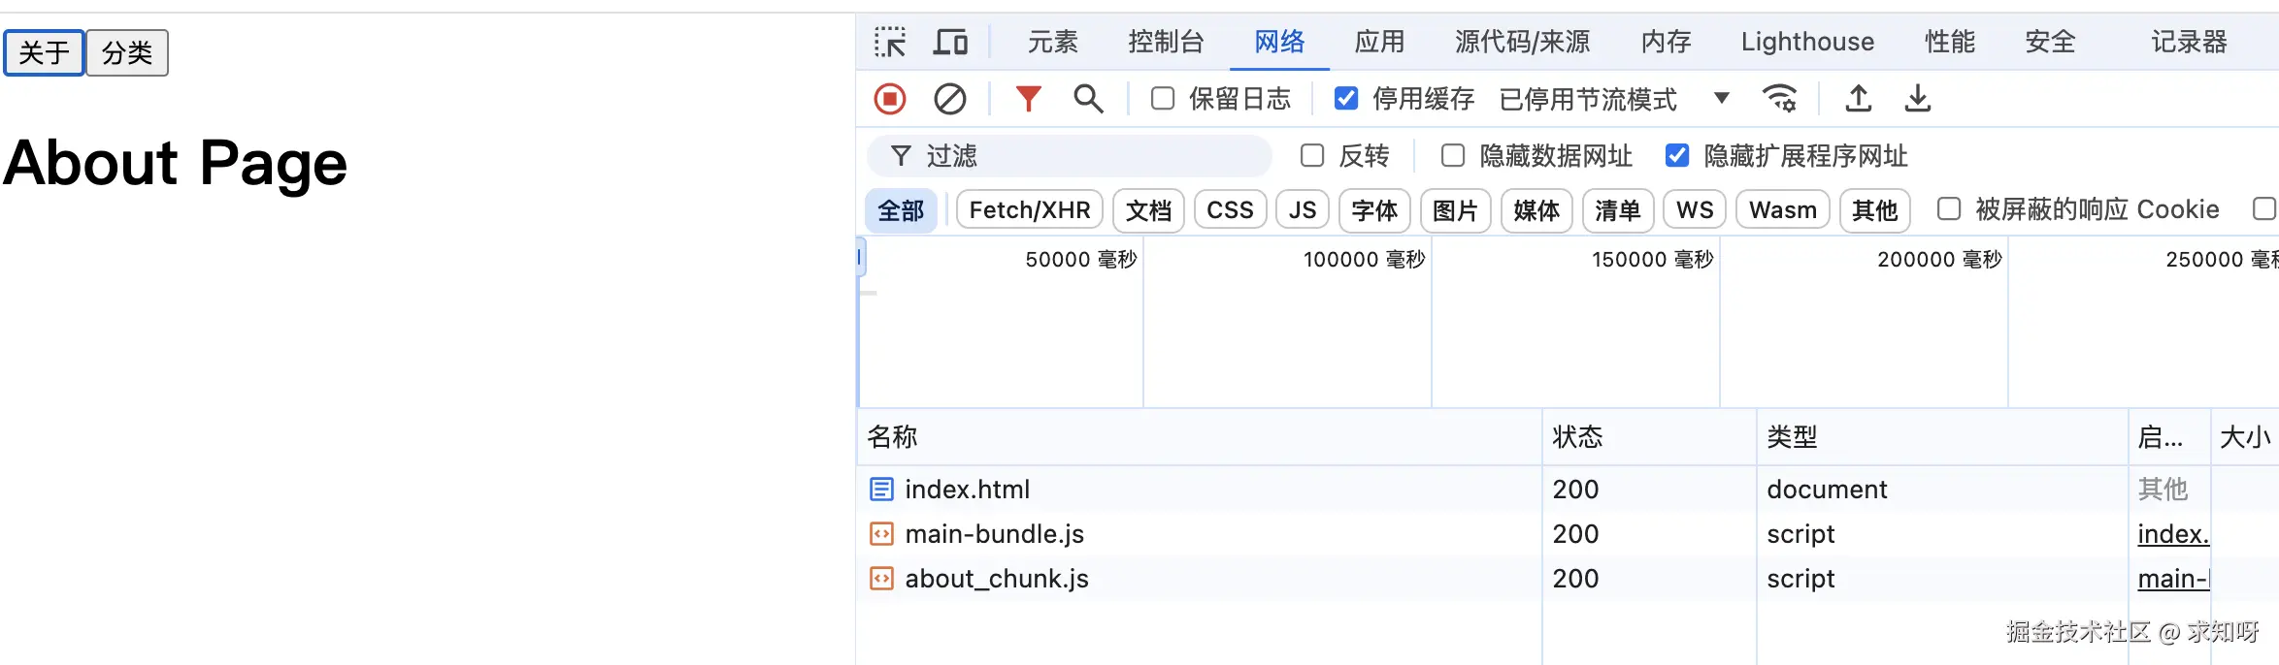Open the Lighthouse tab
Image resolution: width=2279 pixels, height=665 pixels.
[1807, 43]
